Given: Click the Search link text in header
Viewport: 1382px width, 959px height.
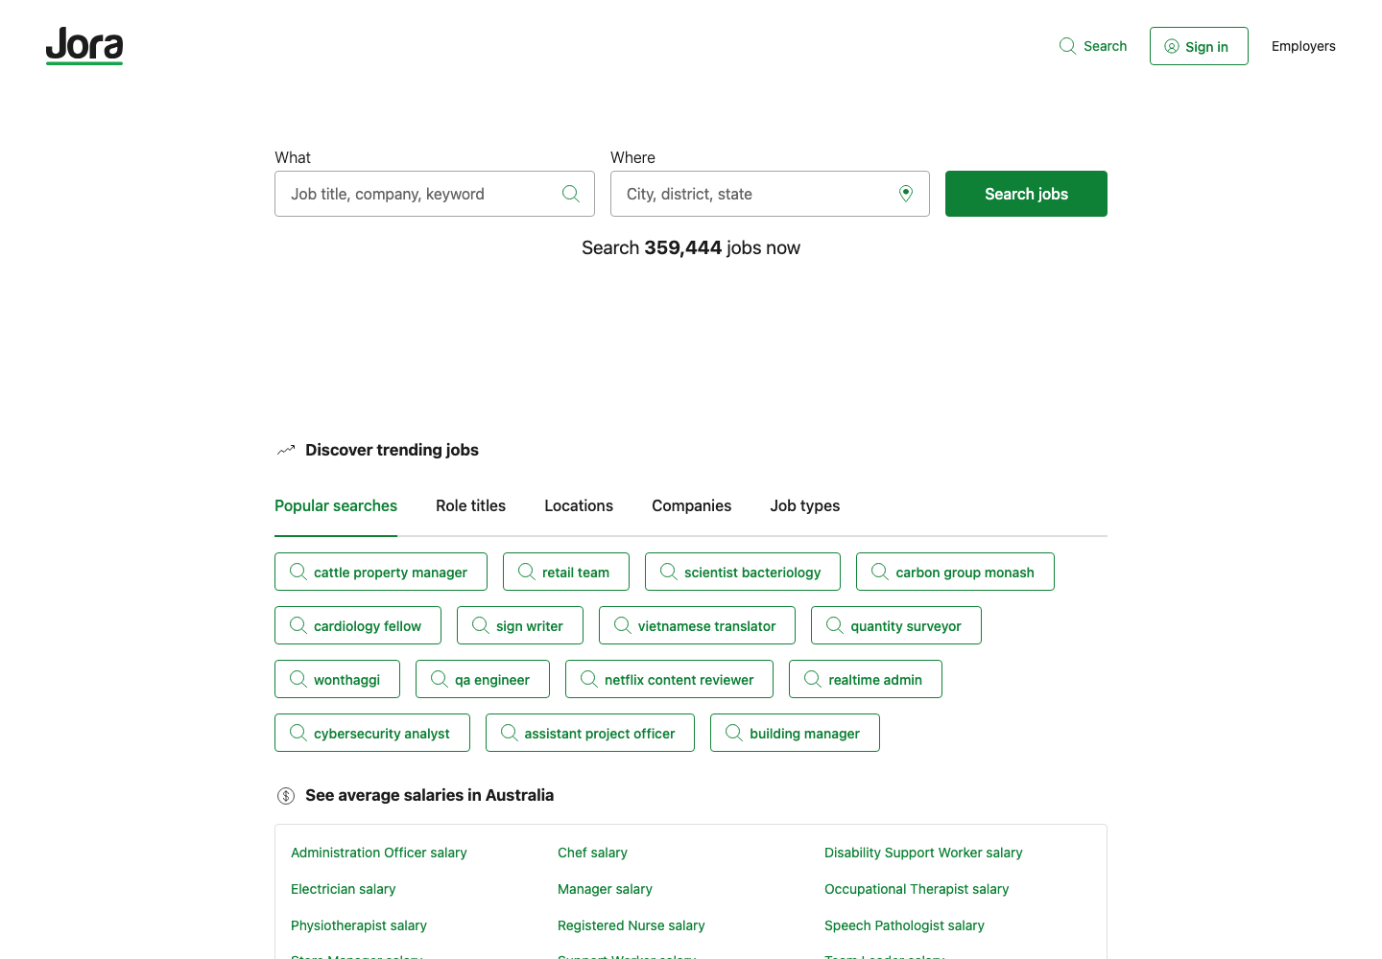Looking at the screenshot, I should (x=1105, y=46).
